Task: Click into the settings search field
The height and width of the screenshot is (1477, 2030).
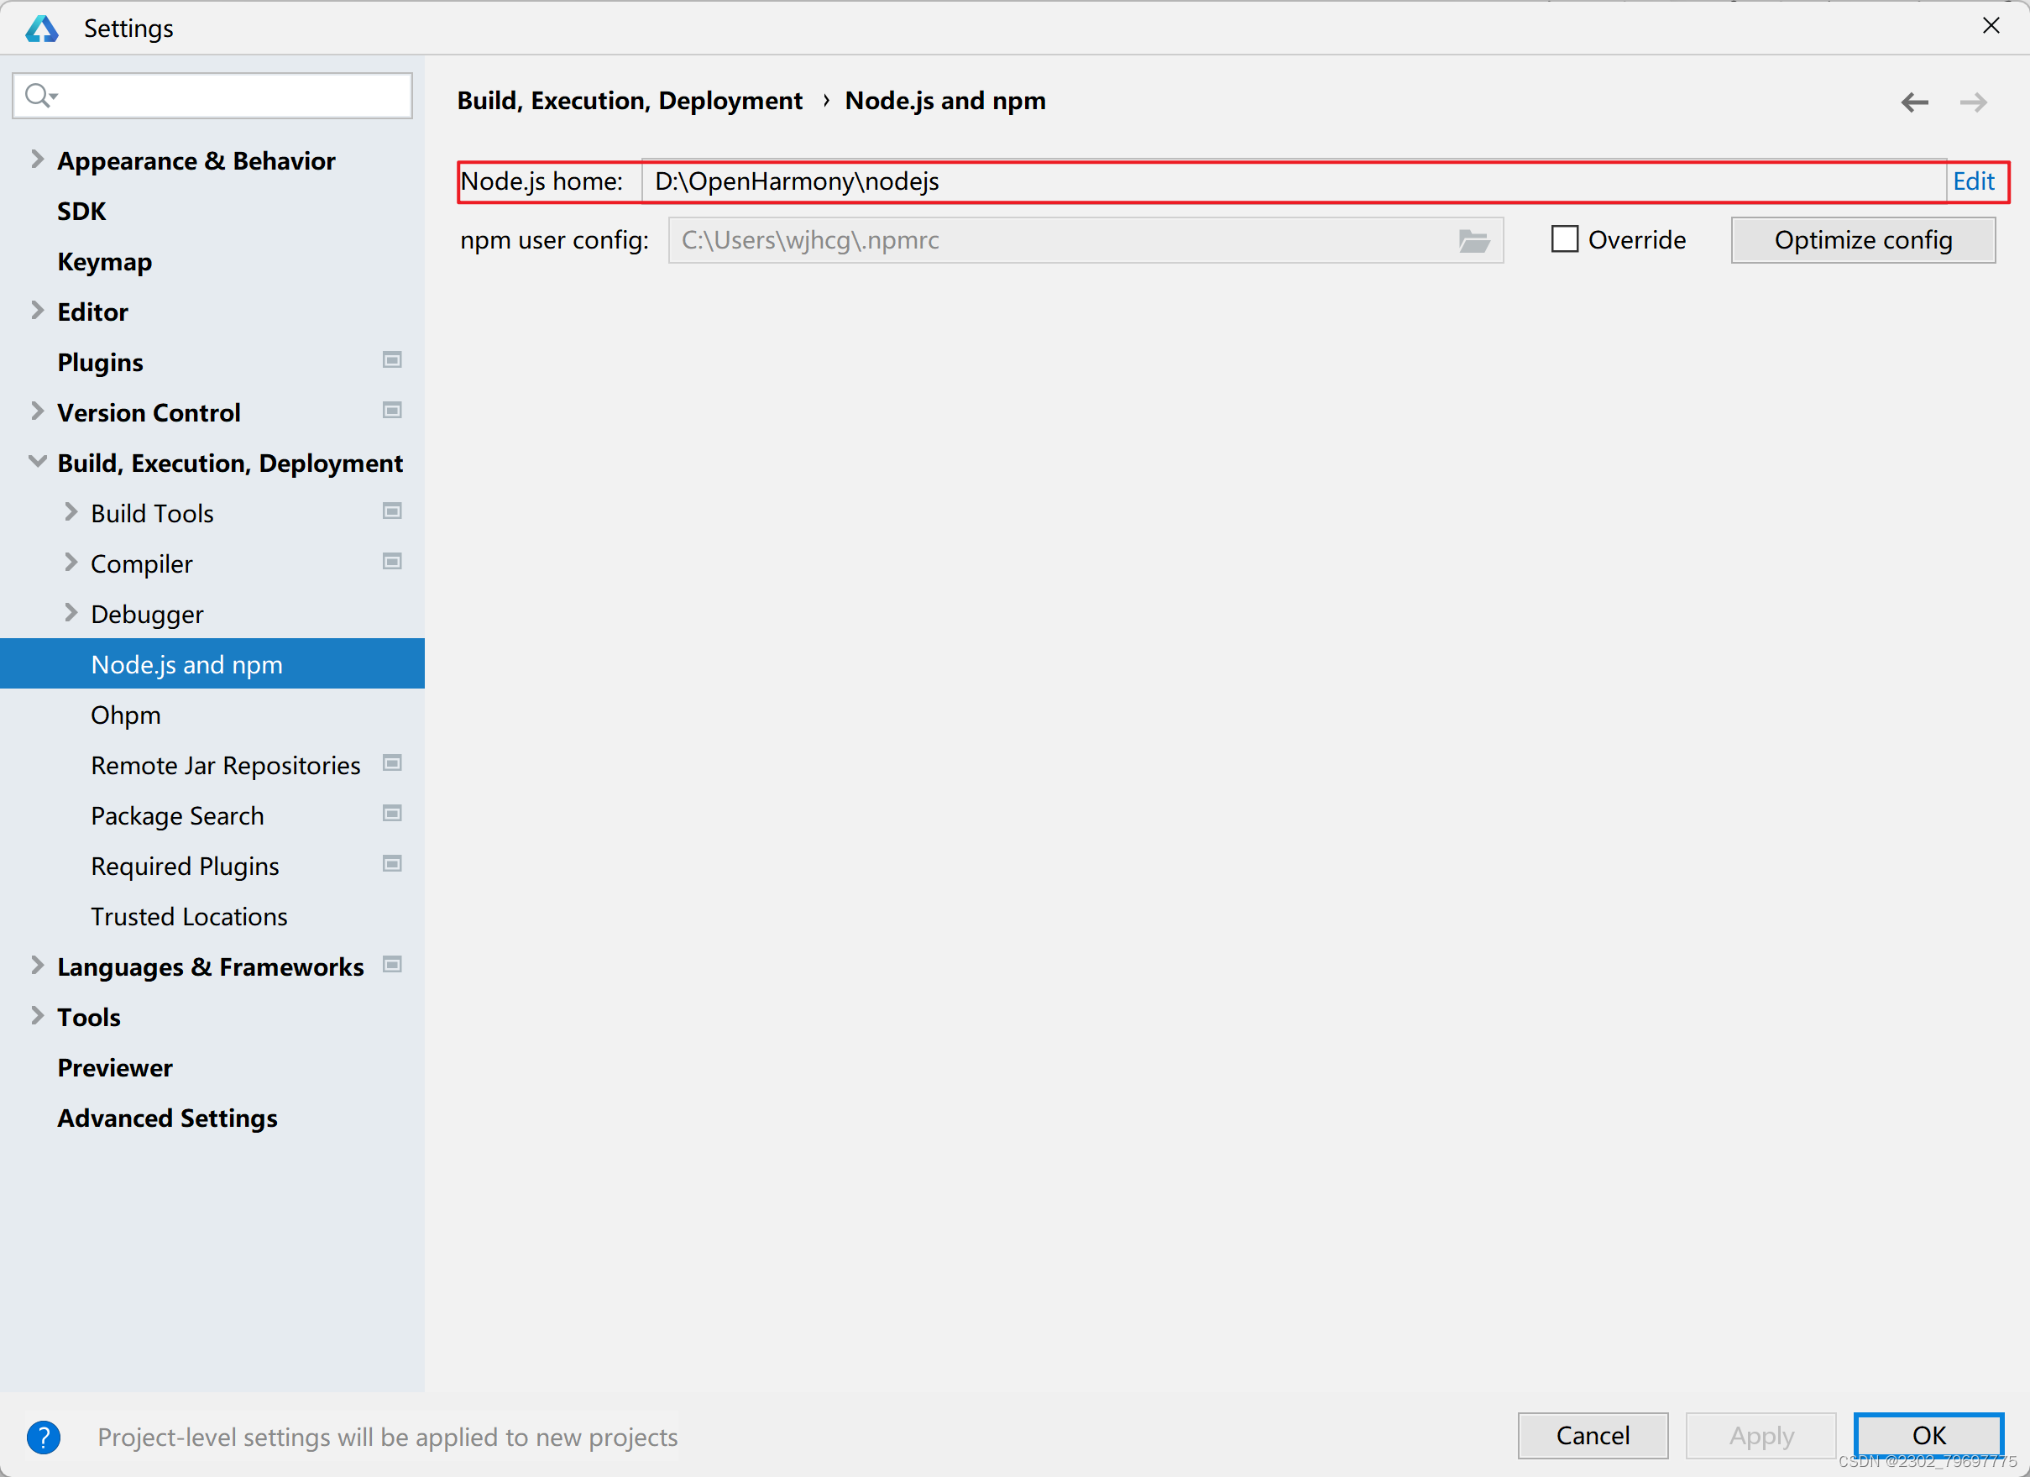Action: click(233, 95)
